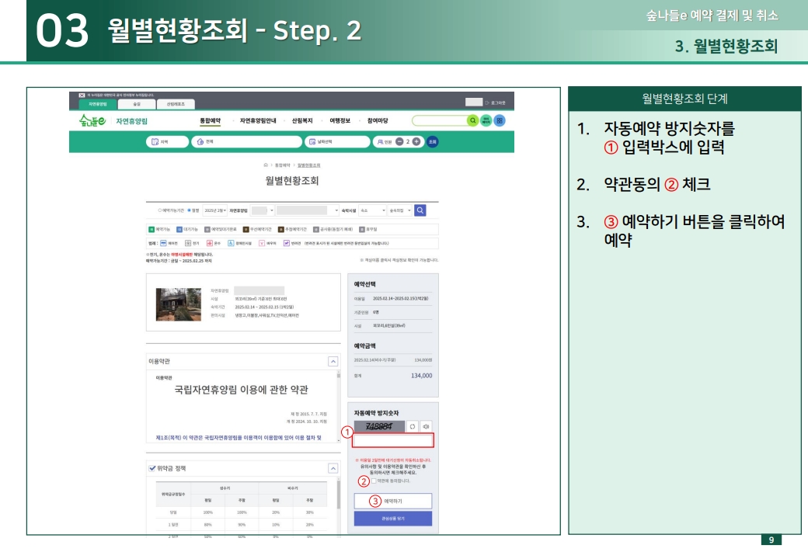Select the 예약가능기간 radio button

158,210
